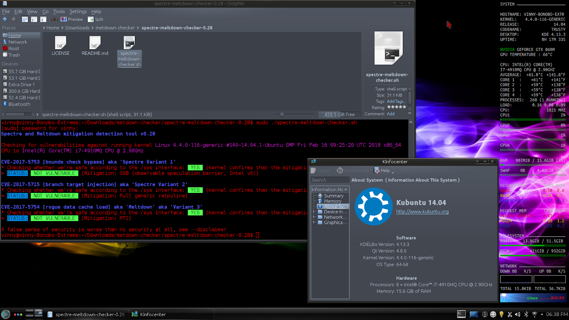Open Trash in the Places panel
569x320 pixels.
point(21,55)
